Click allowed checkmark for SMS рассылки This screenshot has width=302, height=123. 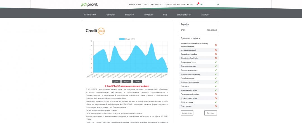[216, 102]
